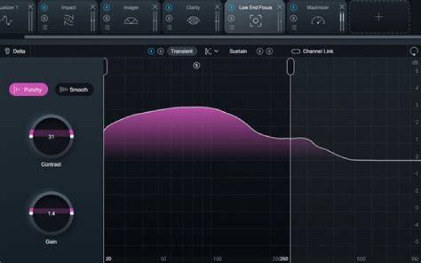Remove the Low End Focus module with its X
This screenshot has height=263, width=421.
pyautogui.click(x=279, y=6)
